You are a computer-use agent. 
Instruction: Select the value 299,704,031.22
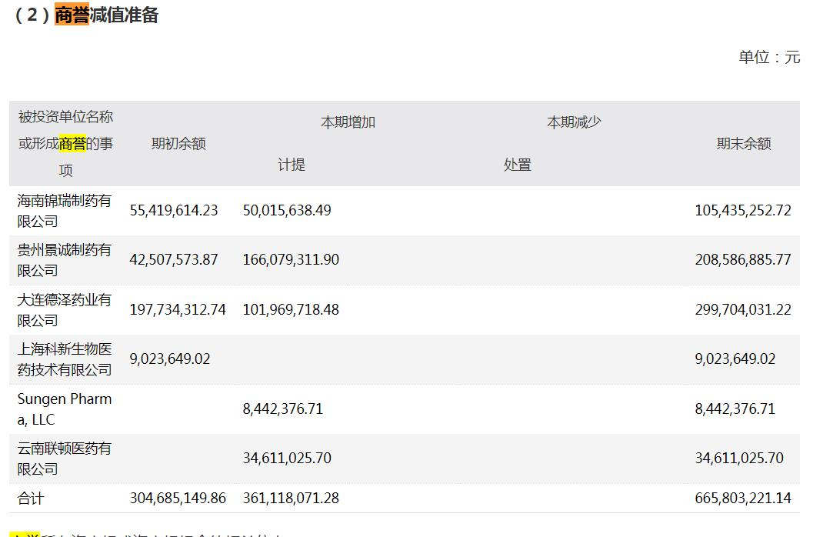coord(743,310)
